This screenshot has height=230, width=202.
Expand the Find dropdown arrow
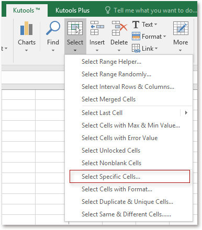53,50
